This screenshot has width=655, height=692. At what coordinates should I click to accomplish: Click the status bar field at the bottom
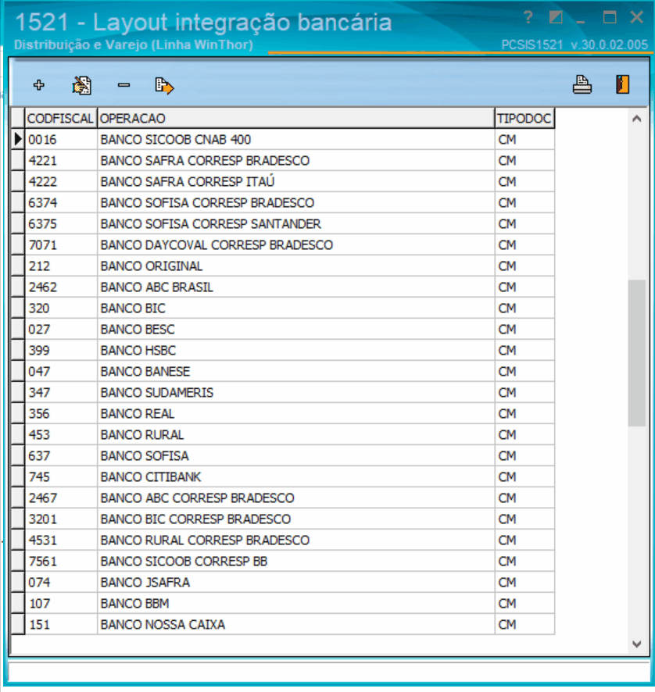pos(328,672)
